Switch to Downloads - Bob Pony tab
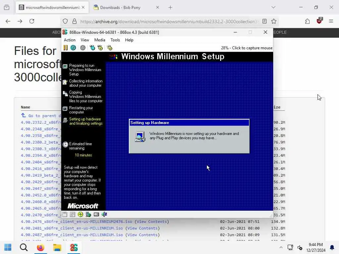This screenshot has height=254, width=339. click(x=125, y=8)
